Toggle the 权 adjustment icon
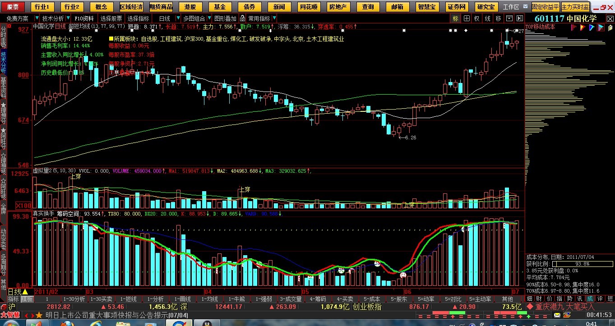This screenshot has width=615, height=326. coord(477,18)
